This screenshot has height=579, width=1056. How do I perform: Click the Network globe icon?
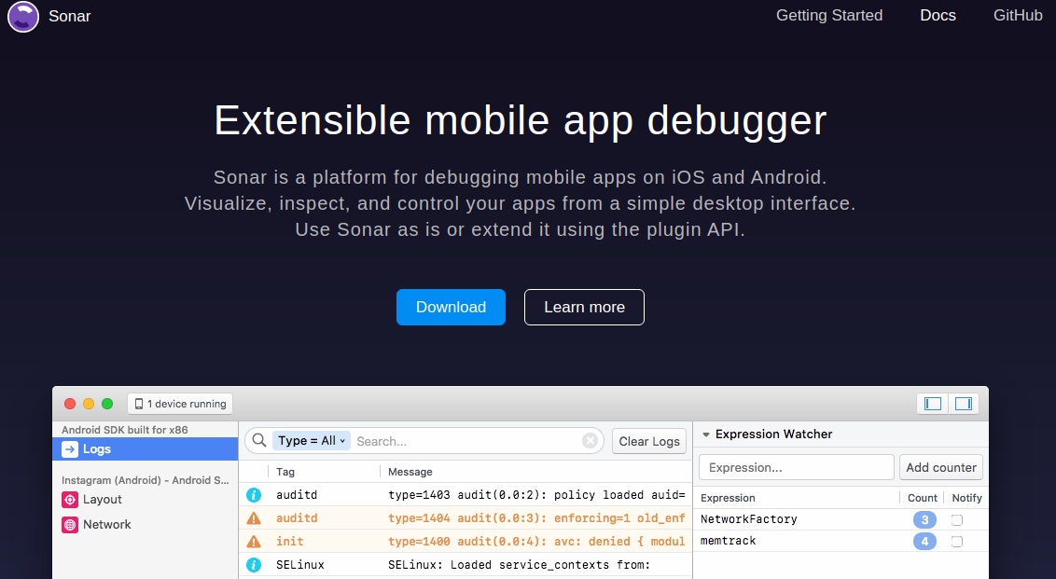click(70, 525)
